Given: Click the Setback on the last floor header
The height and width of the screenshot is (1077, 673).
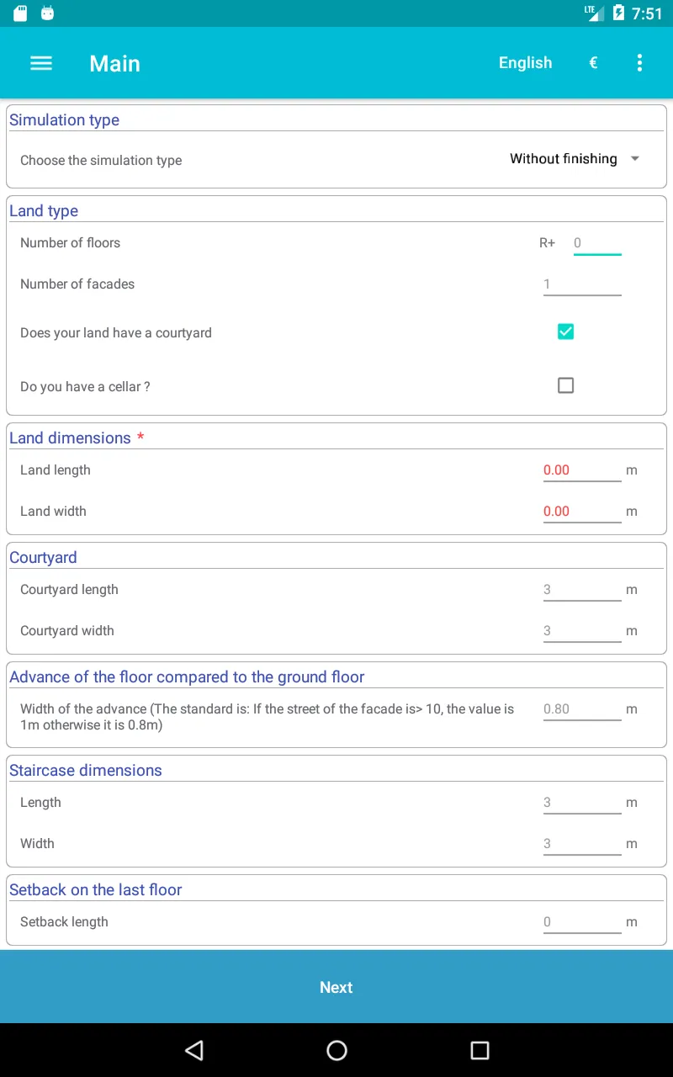Looking at the screenshot, I should pos(96,889).
